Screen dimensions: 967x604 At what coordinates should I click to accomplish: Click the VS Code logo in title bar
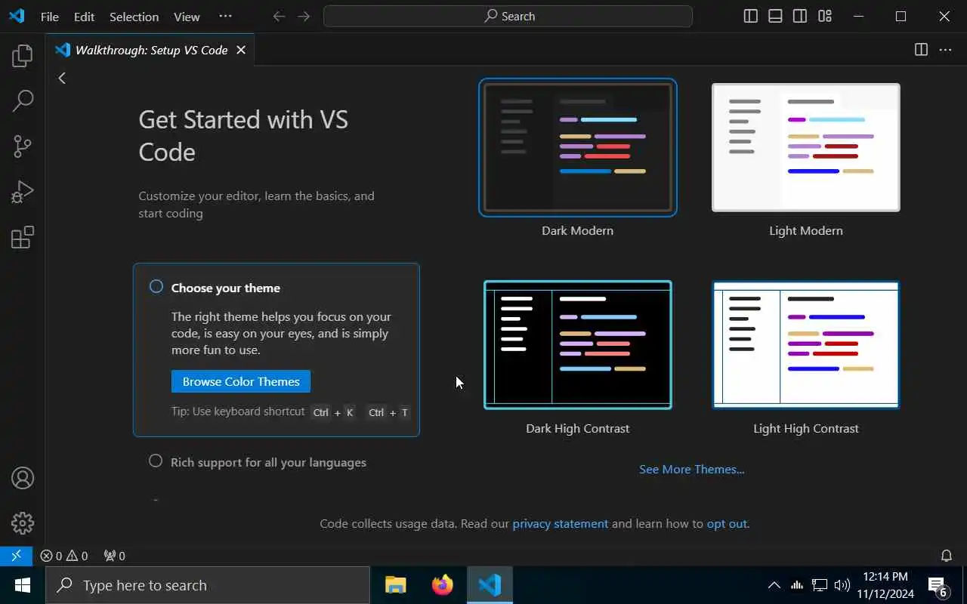[17, 16]
